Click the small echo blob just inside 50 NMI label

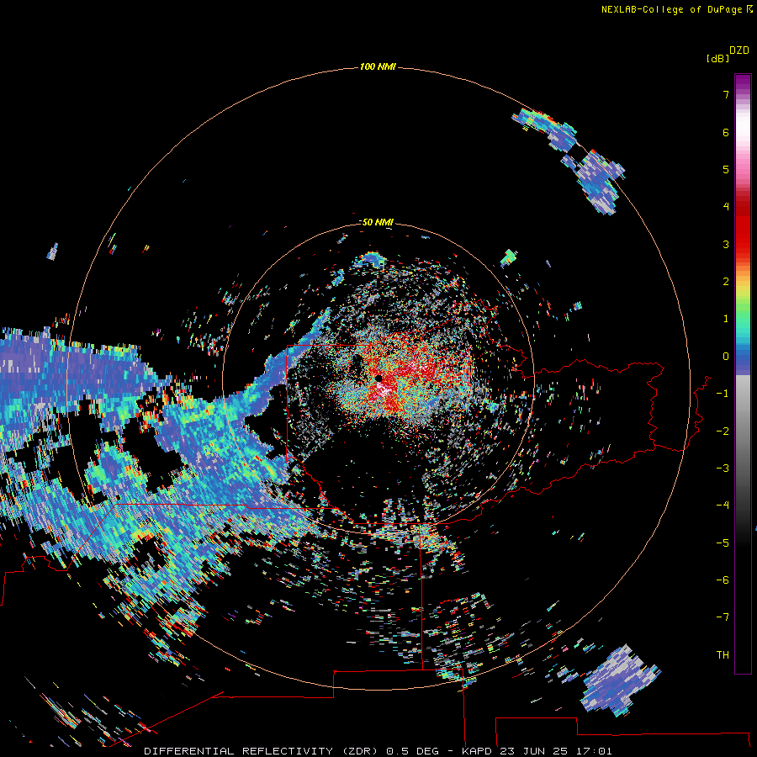(371, 259)
